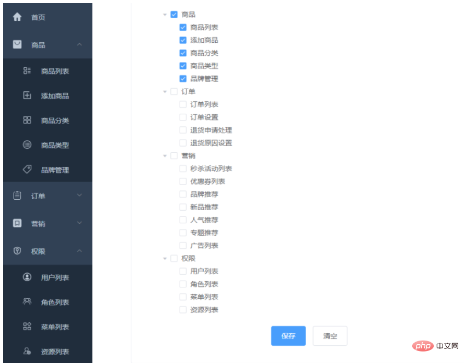Screen dimensions: 464x363
Task: Click the 商品 shopping bag icon
Action: click(17, 45)
